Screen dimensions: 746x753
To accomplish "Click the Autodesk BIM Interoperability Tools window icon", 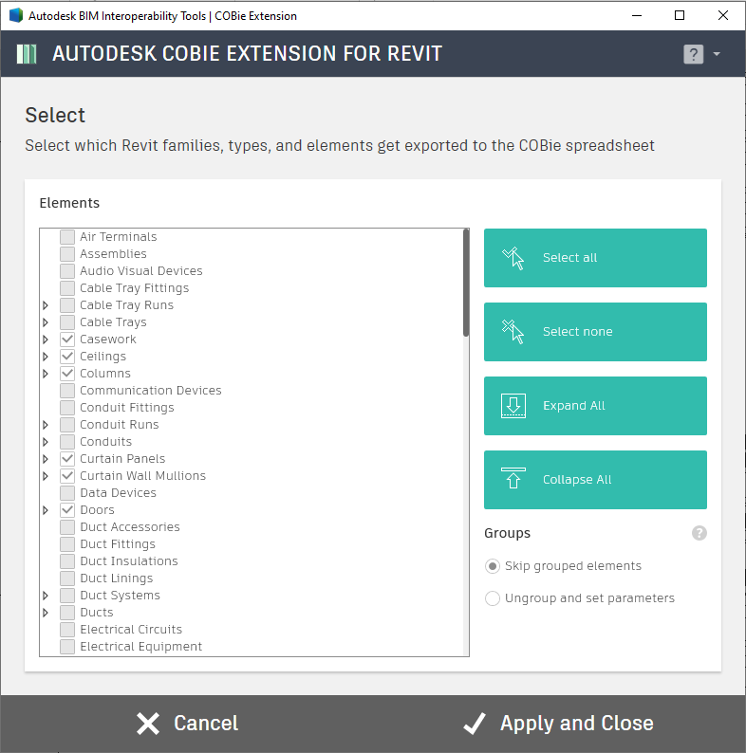I will click(16, 15).
